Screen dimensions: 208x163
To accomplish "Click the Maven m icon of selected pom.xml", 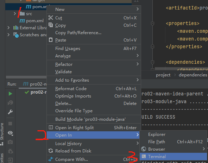I will click(x=29, y=7).
